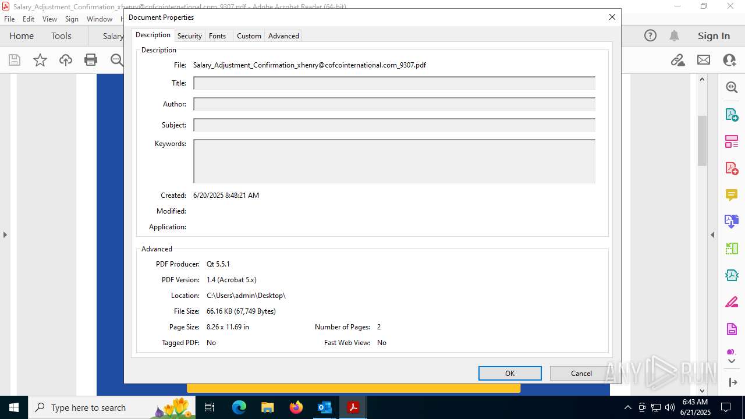Launch Microsoft Edge from taskbar
This screenshot has width=745, height=419.
pos(239,407)
